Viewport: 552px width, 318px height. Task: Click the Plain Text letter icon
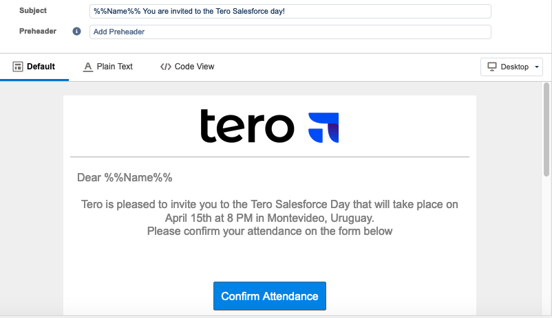[87, 67]
